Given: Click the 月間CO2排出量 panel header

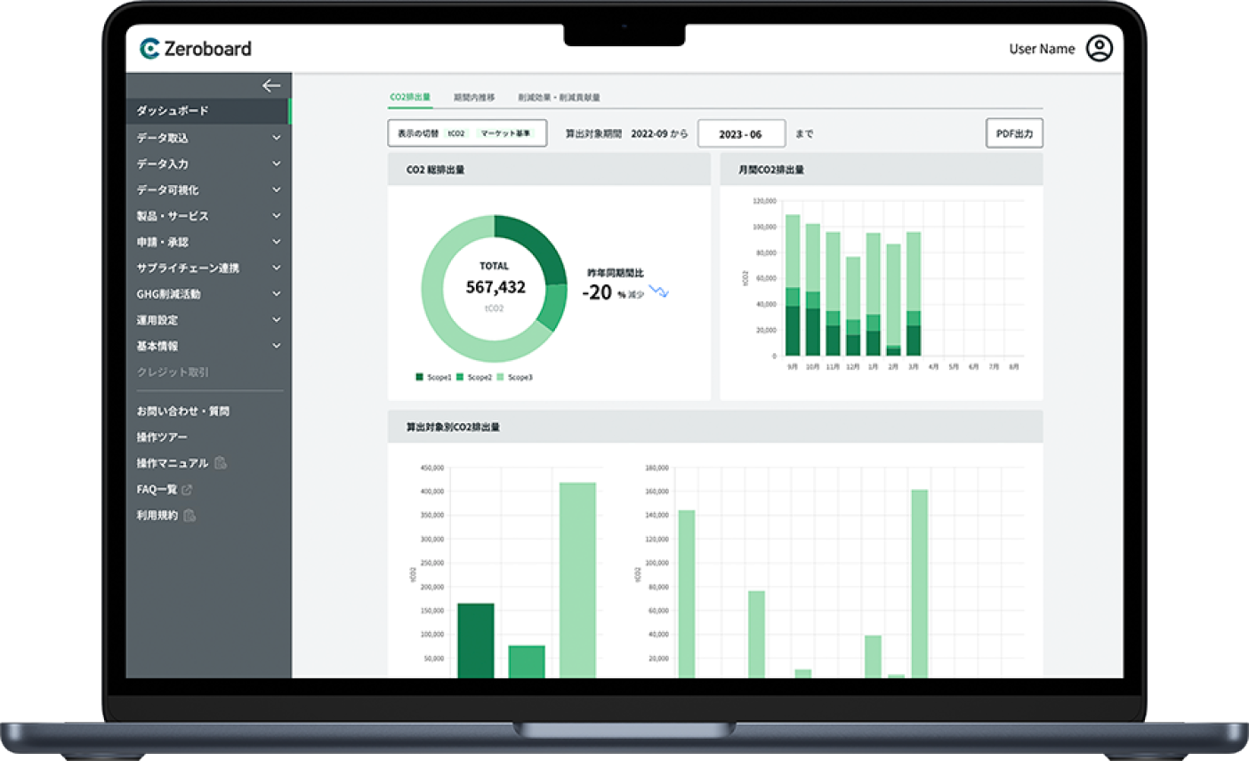Looking at the screenshot, I should (x=882, y=169).
